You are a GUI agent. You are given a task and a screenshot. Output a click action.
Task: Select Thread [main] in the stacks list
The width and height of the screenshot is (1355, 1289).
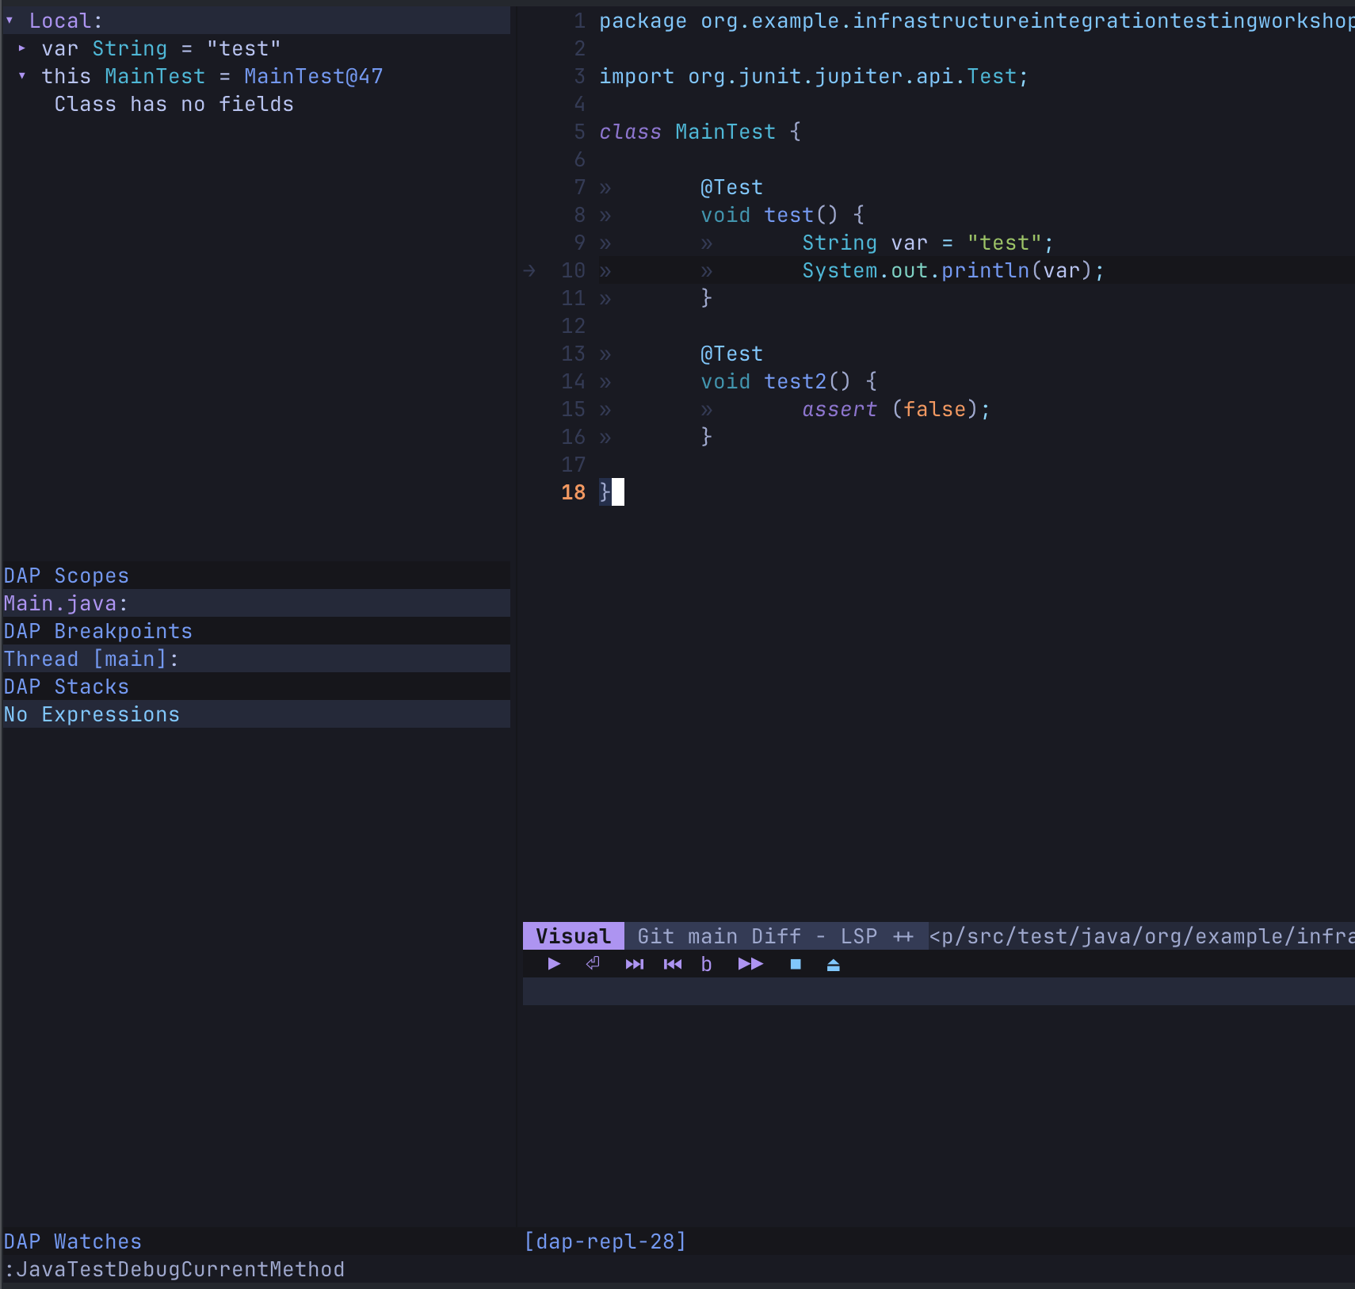tap(91, 659)
